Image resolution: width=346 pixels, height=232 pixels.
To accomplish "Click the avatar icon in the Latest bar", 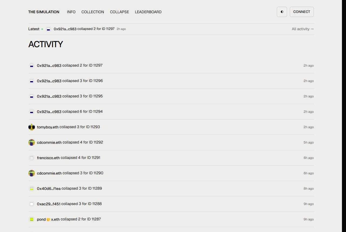I will pos(48,29).
